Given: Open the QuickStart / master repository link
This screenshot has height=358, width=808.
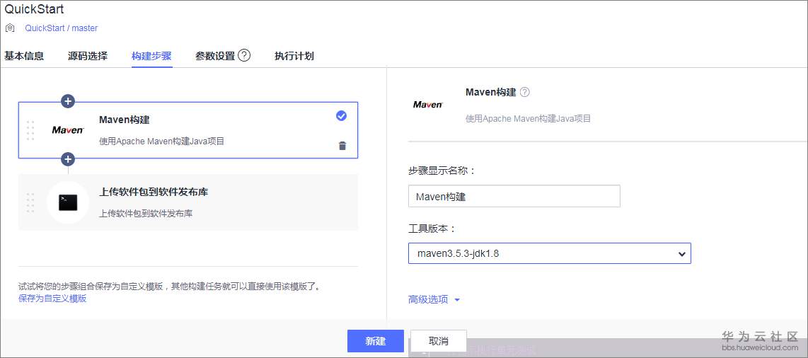Looking at the screenshot, I should pos(62,28).
